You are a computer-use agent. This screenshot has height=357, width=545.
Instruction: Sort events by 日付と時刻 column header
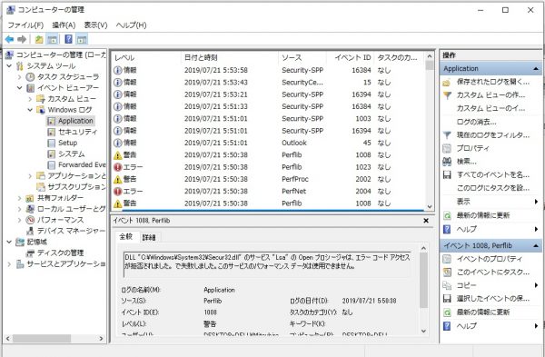tap(230, 58)
